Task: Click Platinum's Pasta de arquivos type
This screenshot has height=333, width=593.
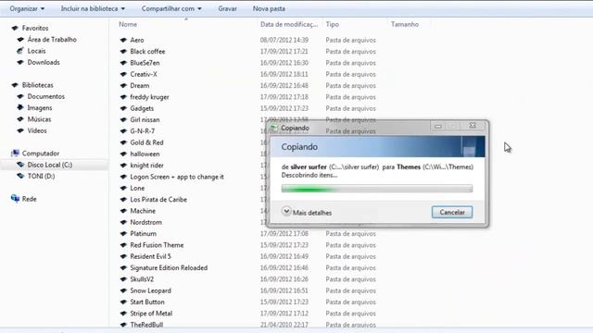Action: 350,233
